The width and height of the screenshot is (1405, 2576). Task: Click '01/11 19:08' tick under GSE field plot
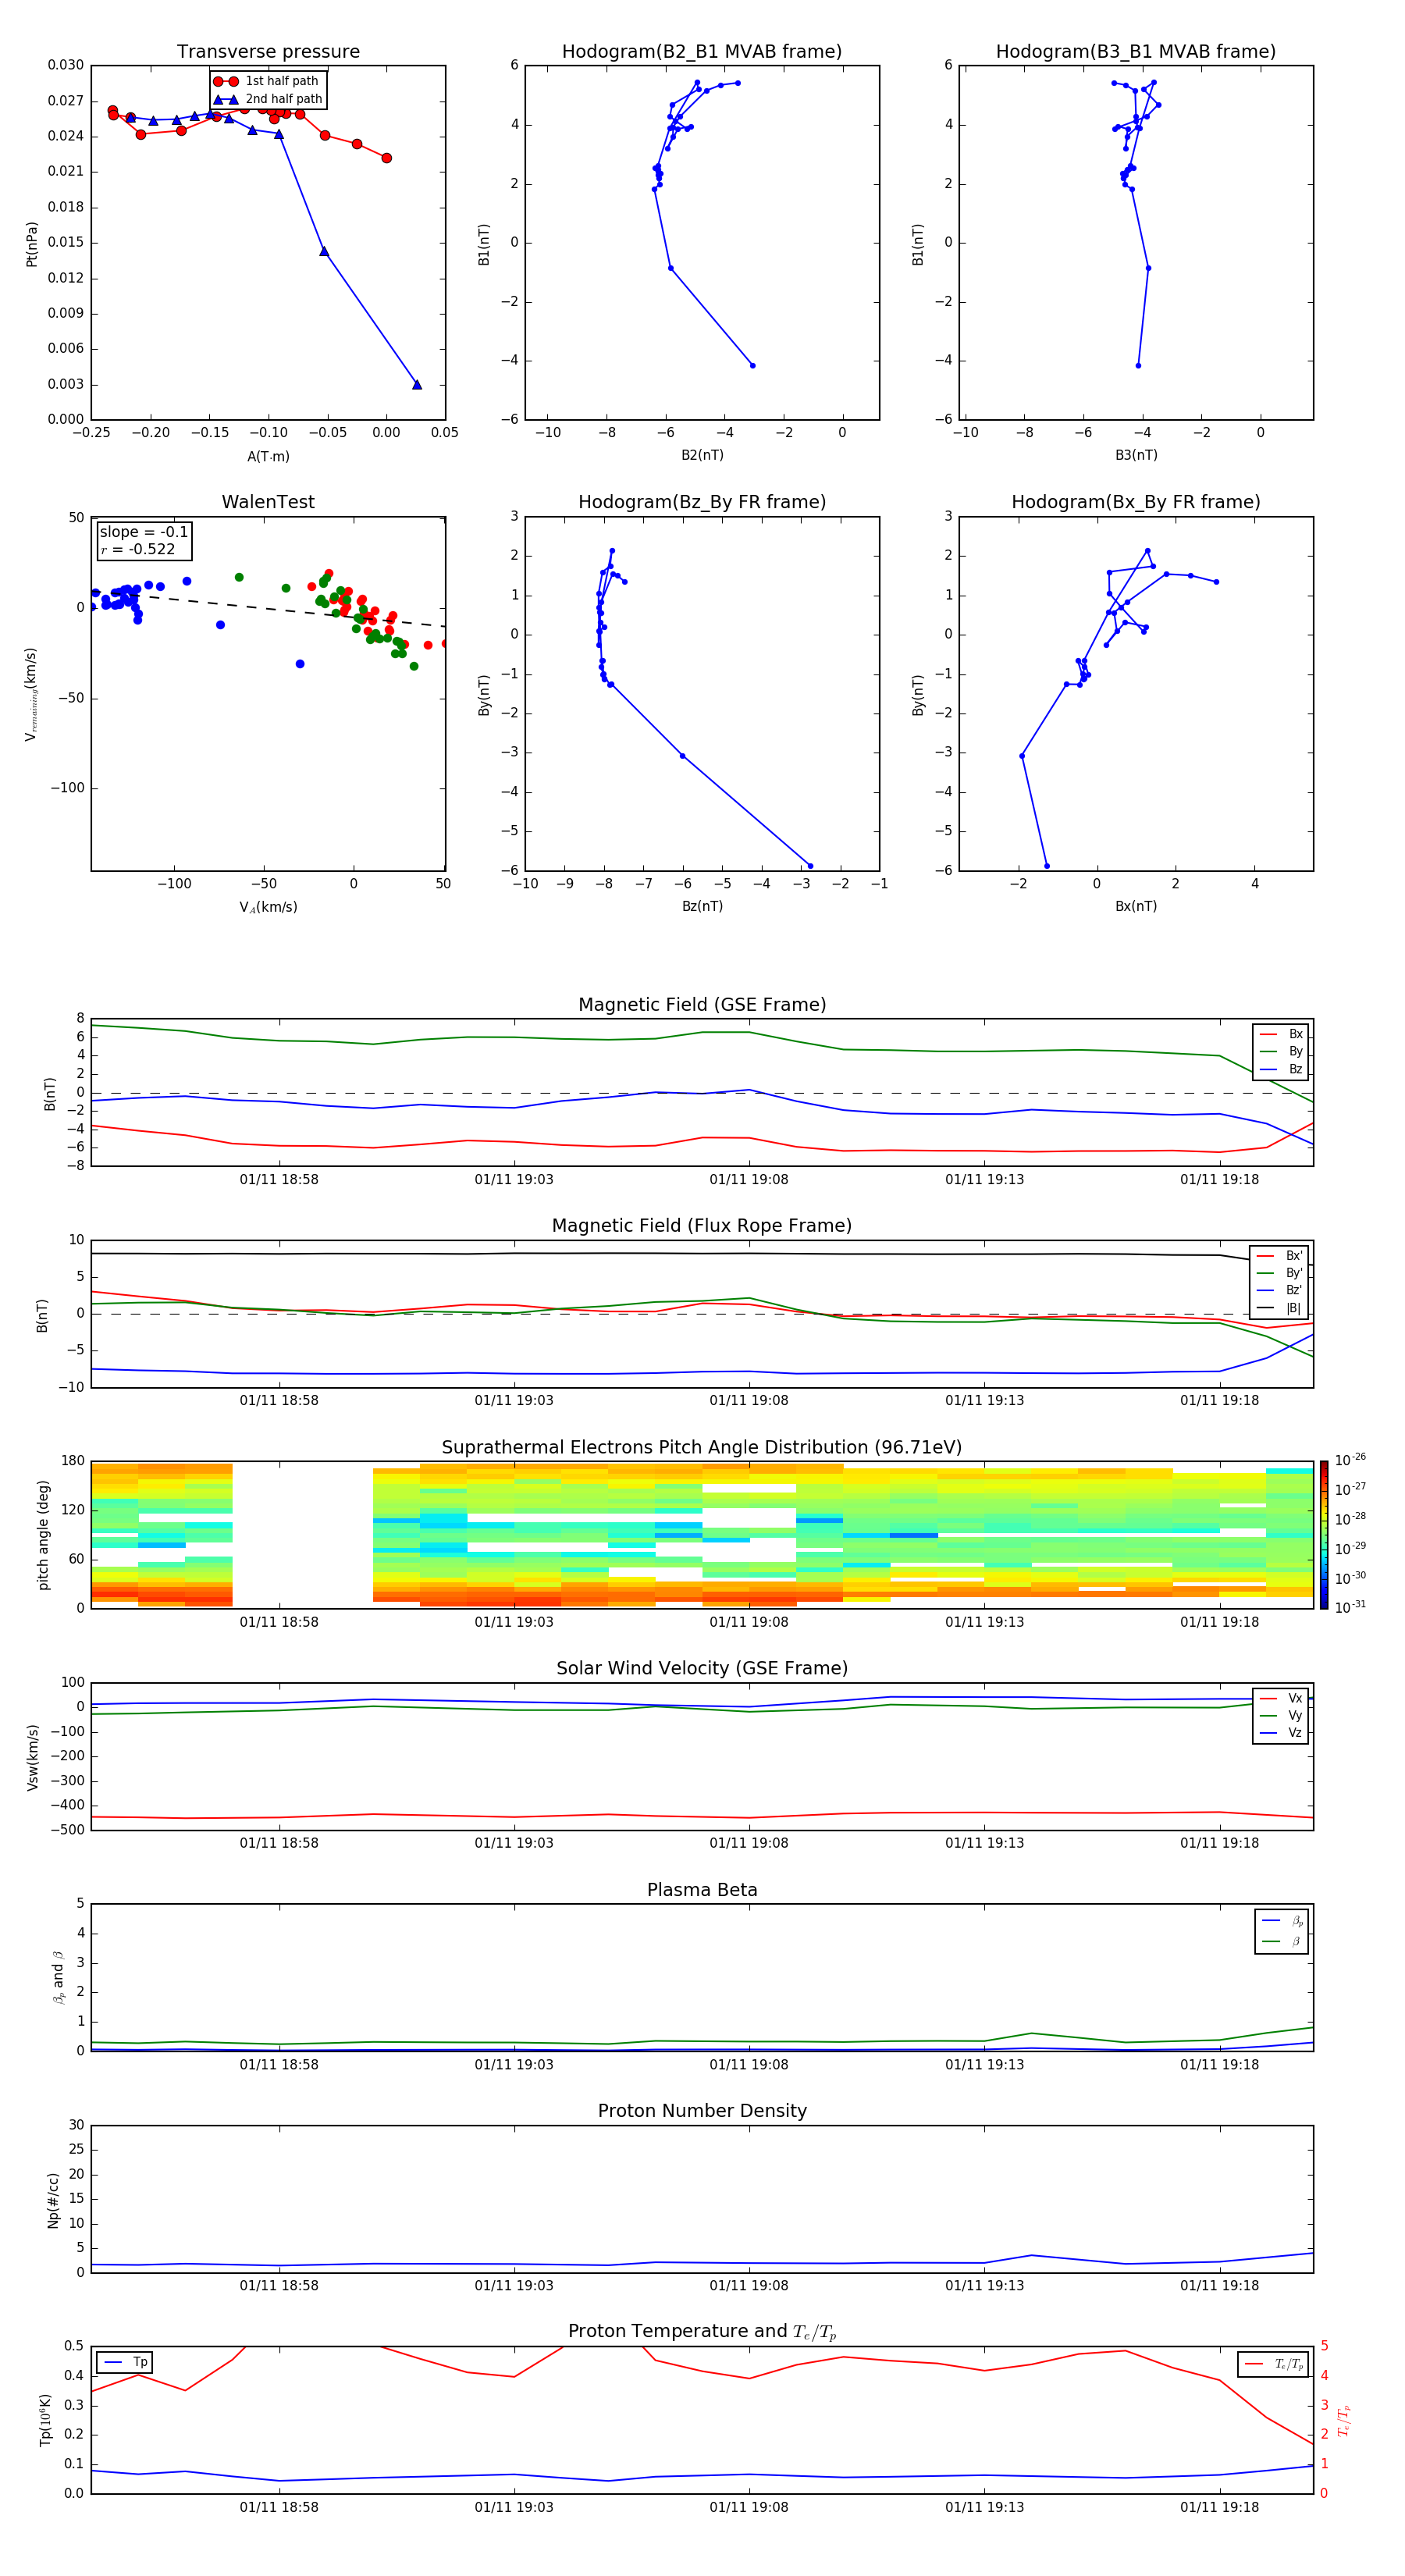click(749, 1180)
